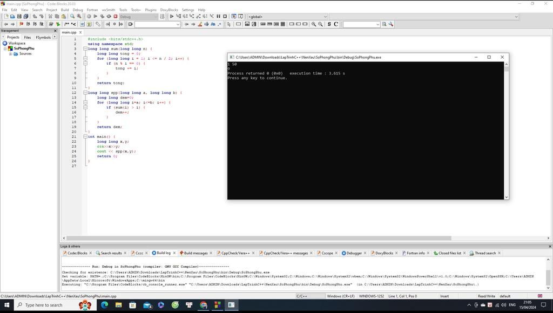
Task: Select the Code::Blocks log tab
Action: coord(77,253)
